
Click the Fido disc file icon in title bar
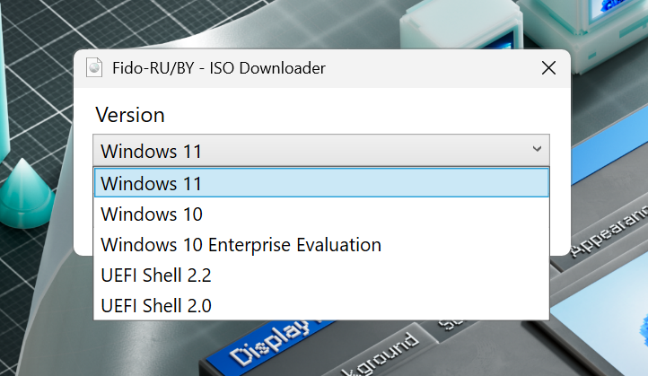point(94,68)
